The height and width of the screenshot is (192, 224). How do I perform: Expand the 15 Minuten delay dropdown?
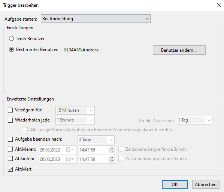[75, 110]
